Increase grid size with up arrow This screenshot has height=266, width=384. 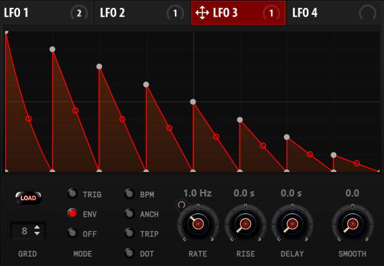click(37, 227)
